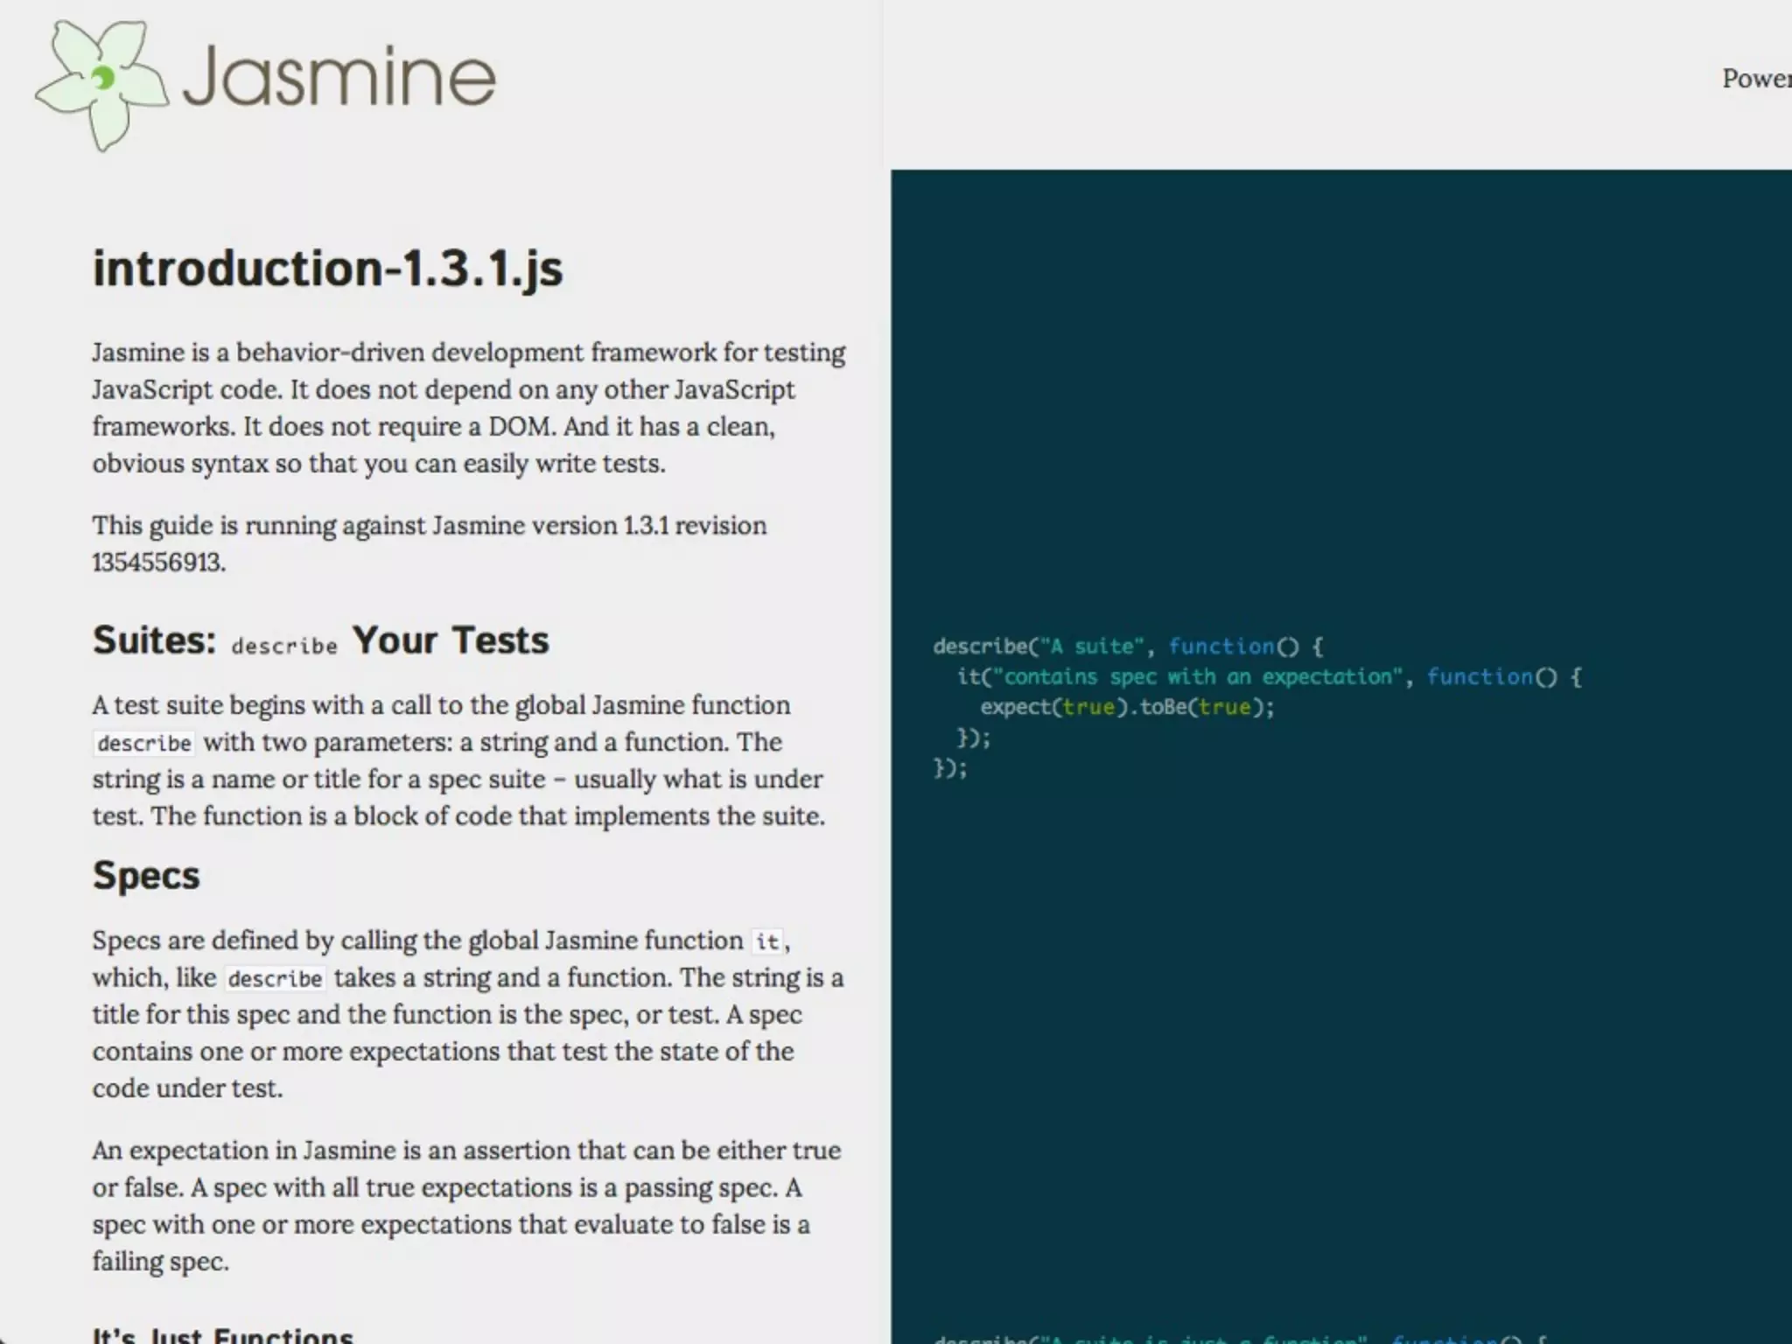
Task: Click the expect(true).toBe(true) code line
Action: (x=1127, y=707)
